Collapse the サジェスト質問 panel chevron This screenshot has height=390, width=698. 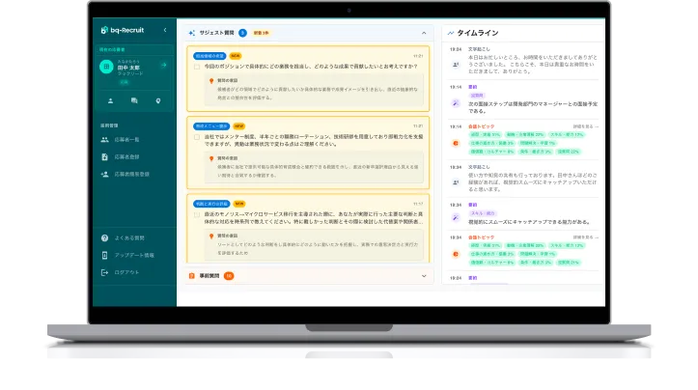click(424, 33)
